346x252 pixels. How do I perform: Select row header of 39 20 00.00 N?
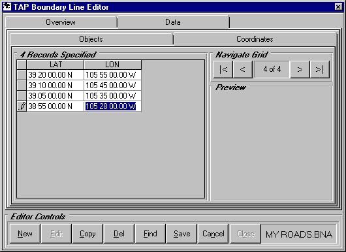[22, 75]
